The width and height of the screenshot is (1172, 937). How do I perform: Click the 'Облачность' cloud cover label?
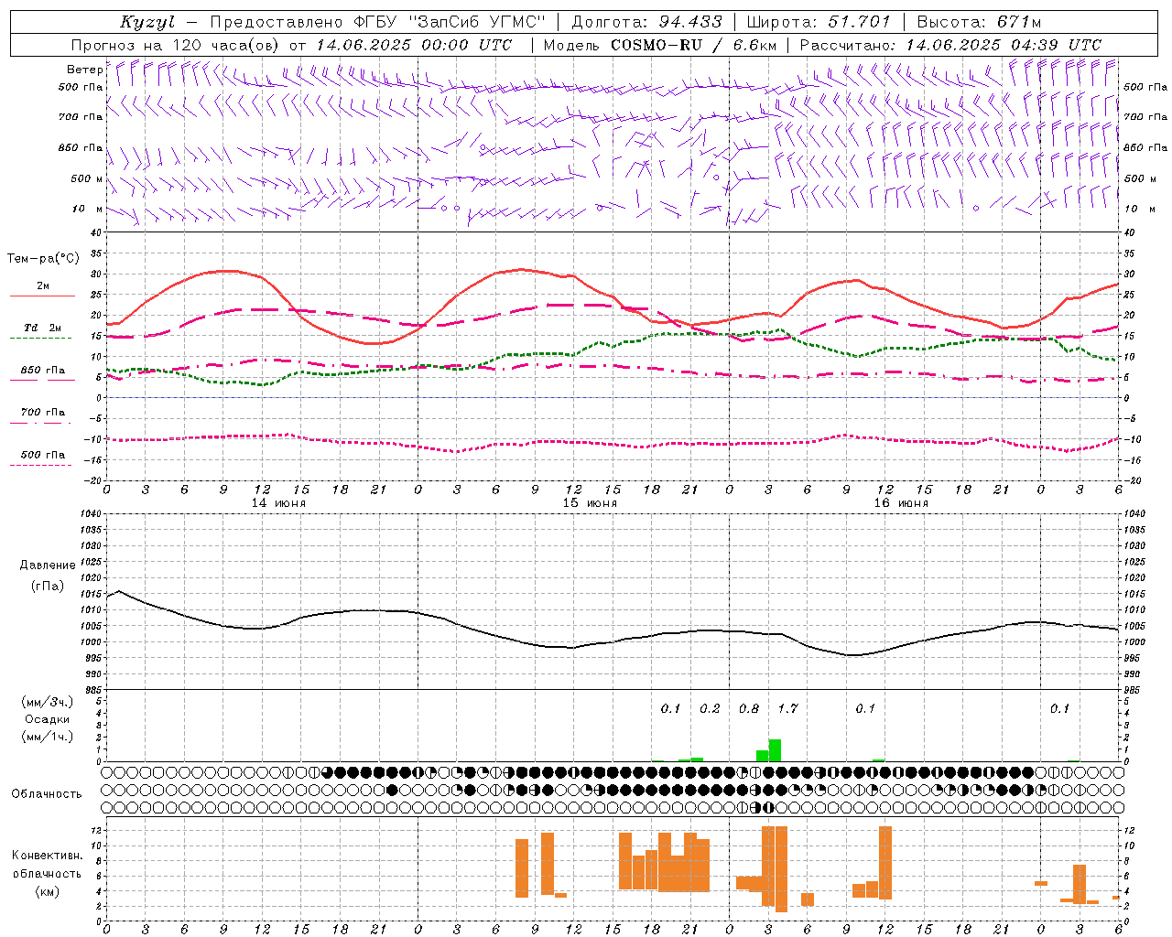click(47, 794)
